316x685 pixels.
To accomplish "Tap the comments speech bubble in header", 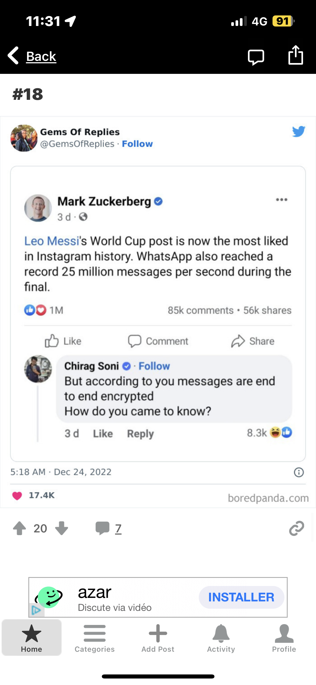I will coord(256,57).
